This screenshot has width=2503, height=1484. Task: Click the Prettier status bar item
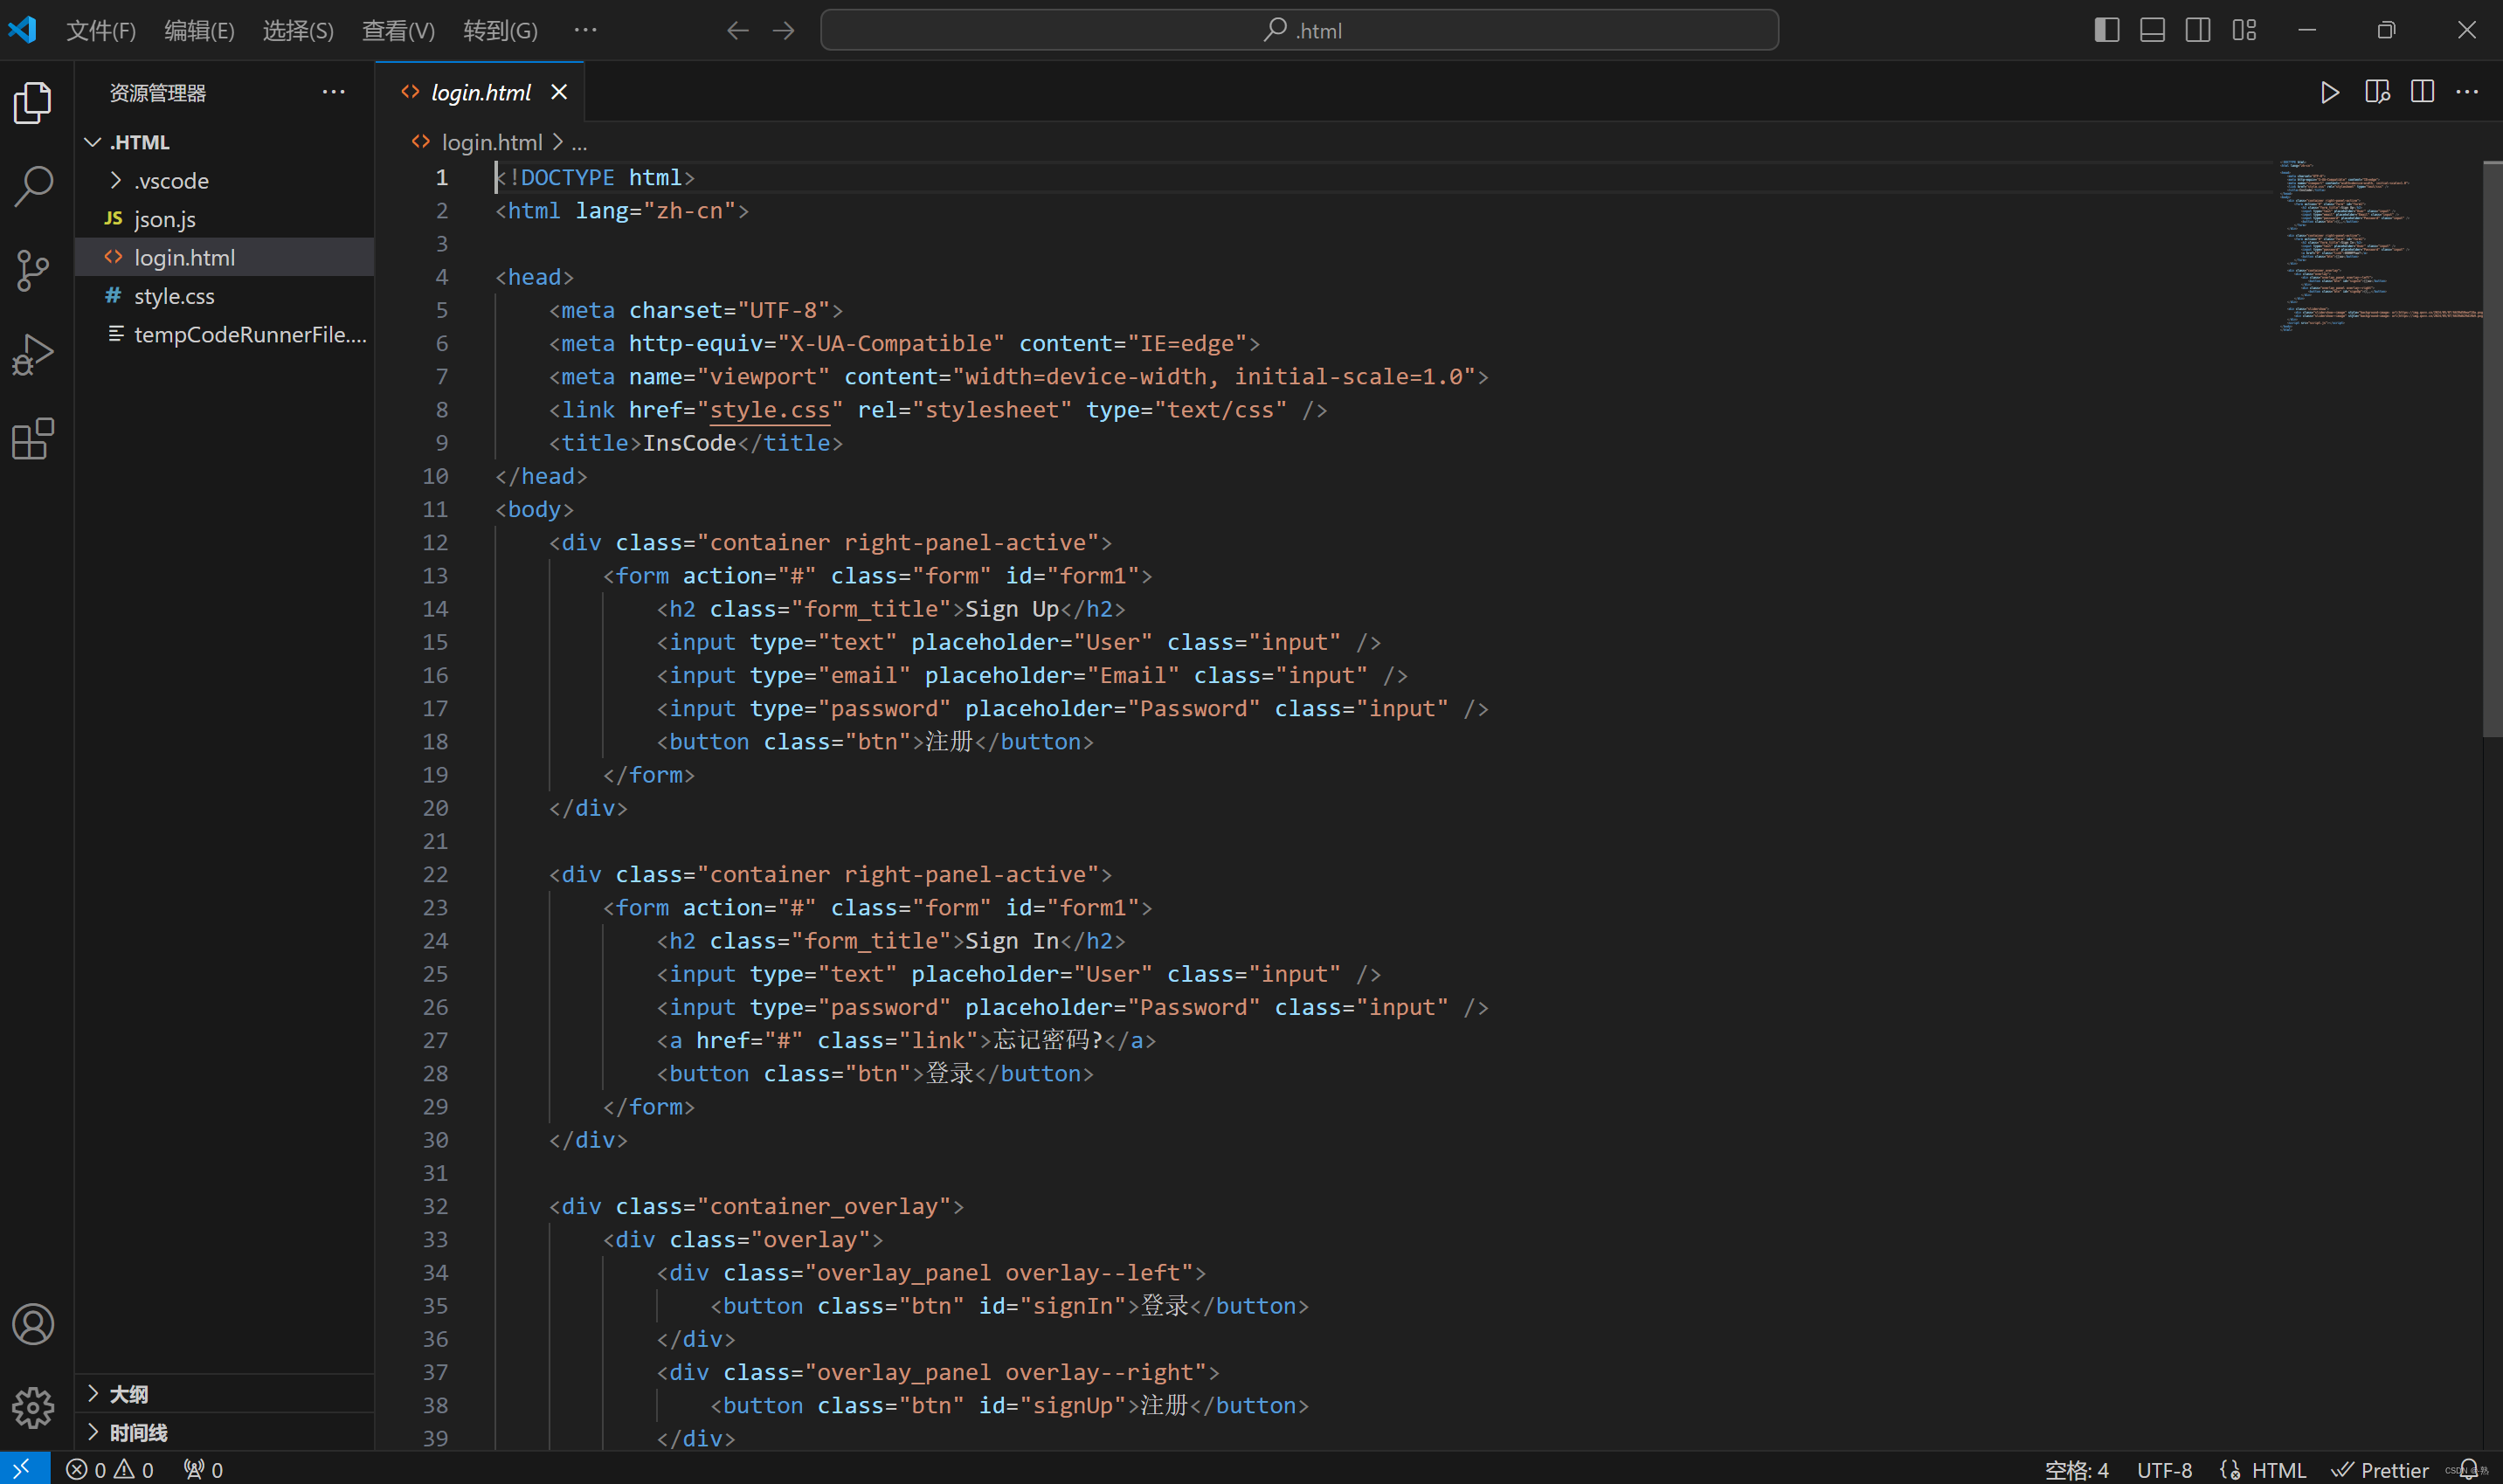tap(2380, 1469)
